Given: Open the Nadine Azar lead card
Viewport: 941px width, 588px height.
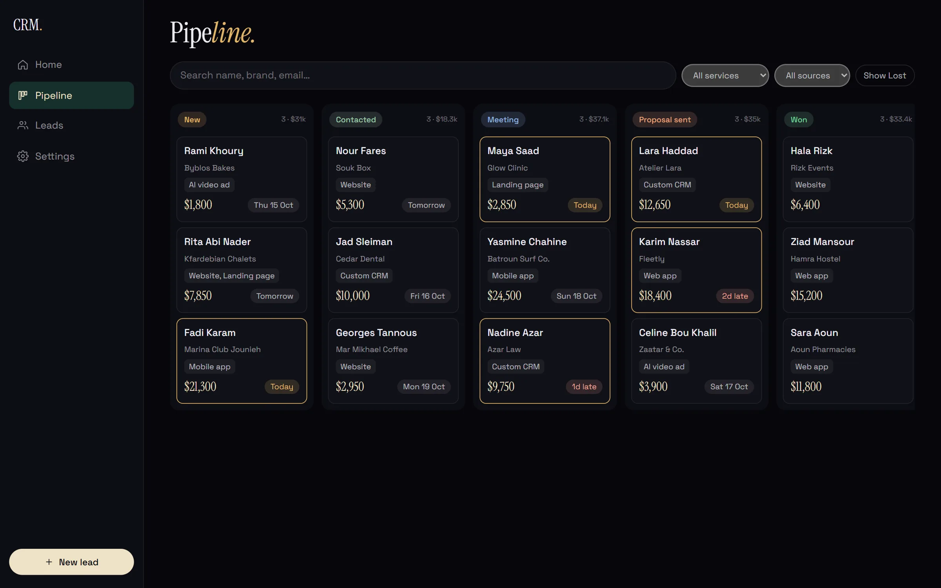Looking at the screenshot, I should click(x=545, y=361).
